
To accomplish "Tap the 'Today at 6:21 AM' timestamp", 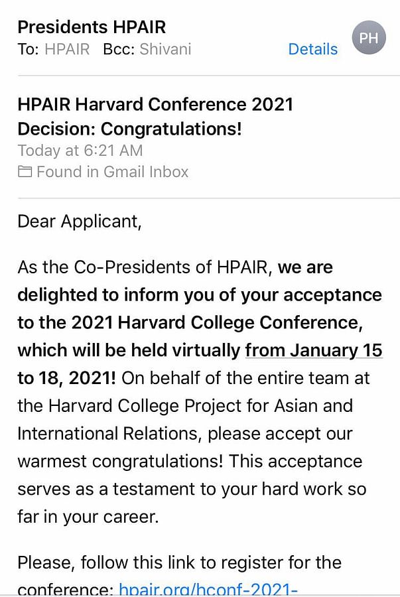I will pyautogui.click(x=80, y=151).
